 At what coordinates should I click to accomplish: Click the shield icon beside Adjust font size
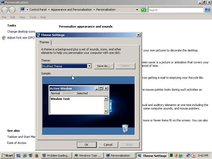click(x=4, y=38)
